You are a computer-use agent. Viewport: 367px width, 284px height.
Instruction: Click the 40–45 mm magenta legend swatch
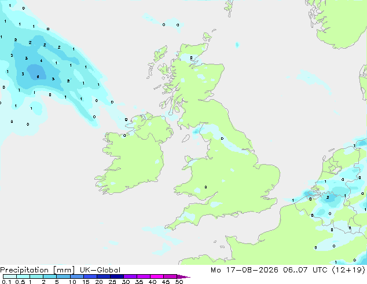point(157,276)
